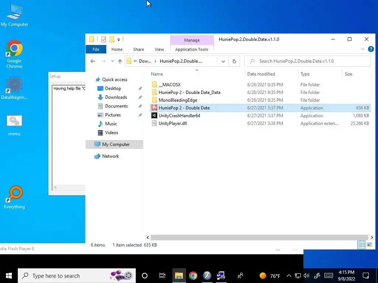Switch to the Share ribbon tab
Screen dimensions: 378x283
coord(139,49)
